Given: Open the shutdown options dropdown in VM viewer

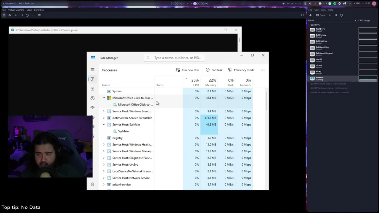Looking at the screenshot, I should [33, 15].
